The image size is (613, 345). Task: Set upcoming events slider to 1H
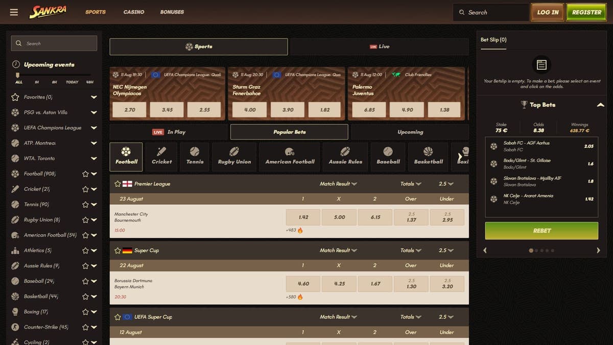(x=37, y=82)
